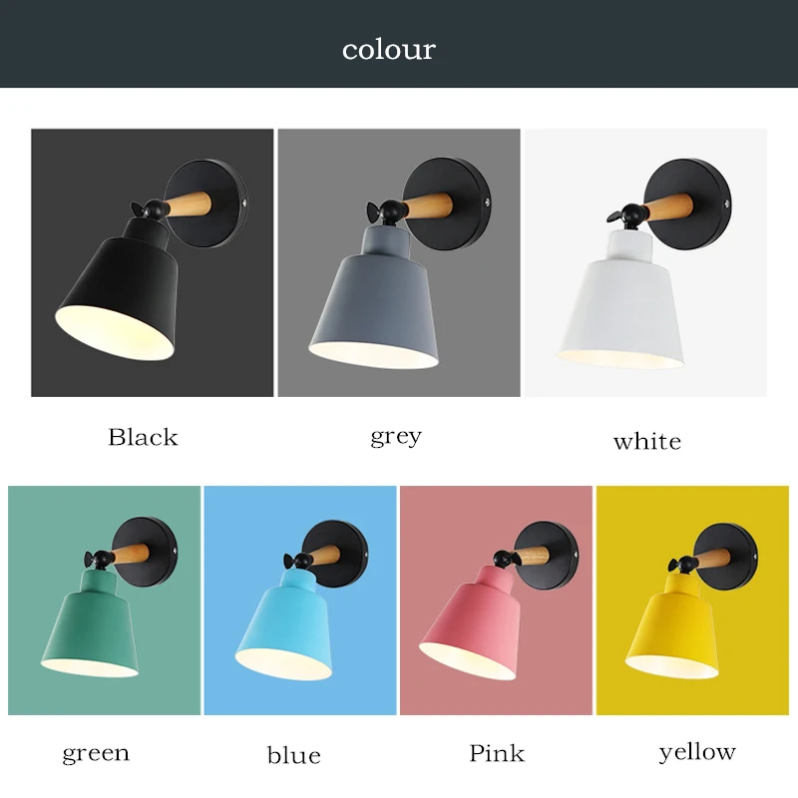Click the 'yellow' colour label
The image size is (798, 798).
tap(697, 753)
